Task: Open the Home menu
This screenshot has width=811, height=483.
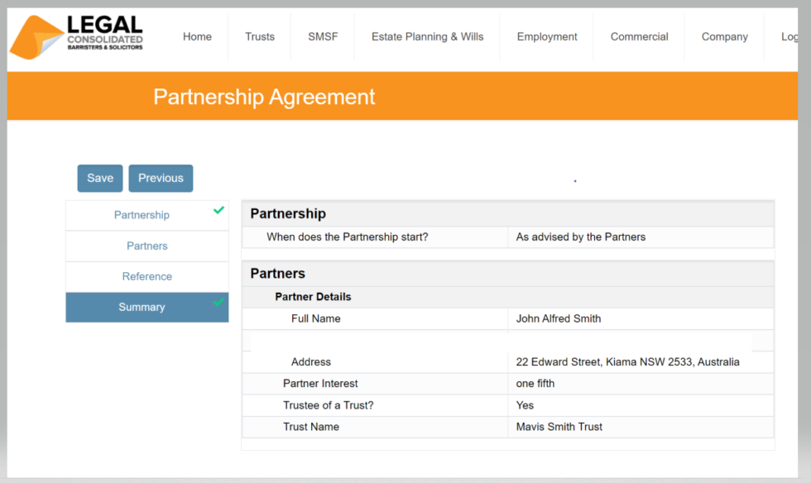Action: coord(197,36)
